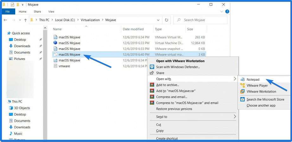Click the Share icon in the context menu
Screen dimensions: 292x142
[152, 73]
